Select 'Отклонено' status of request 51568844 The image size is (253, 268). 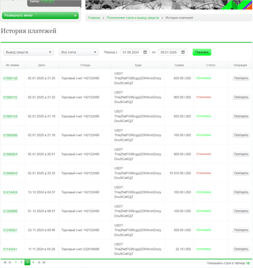click(x=204, y=173)
